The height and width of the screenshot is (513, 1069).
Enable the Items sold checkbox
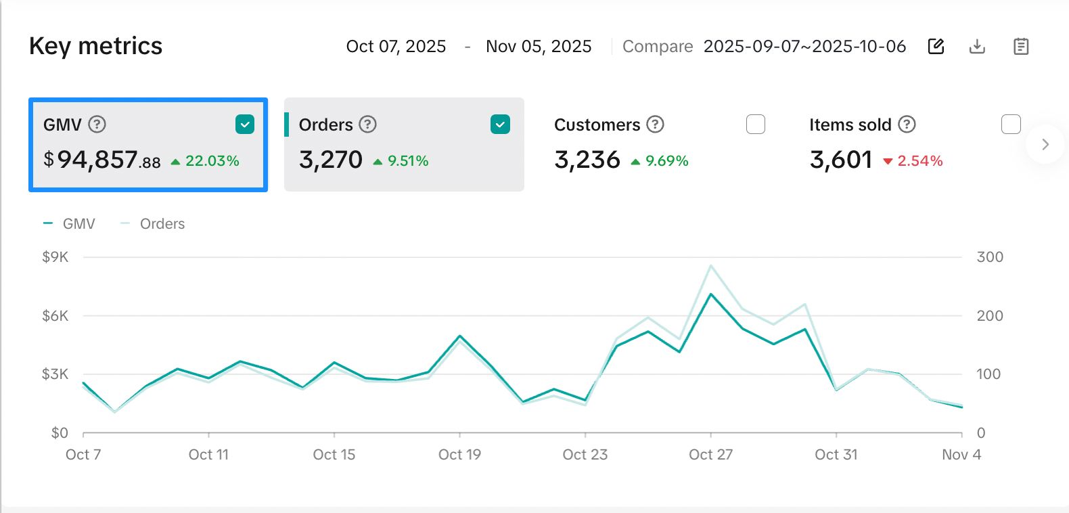(x=1010, y=125)
